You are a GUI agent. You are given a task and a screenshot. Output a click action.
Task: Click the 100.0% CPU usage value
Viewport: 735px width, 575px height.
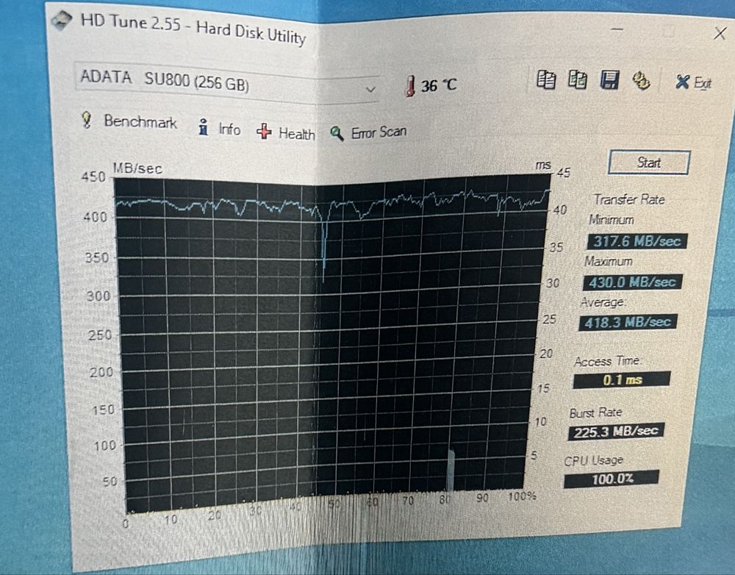pos(612,479)
